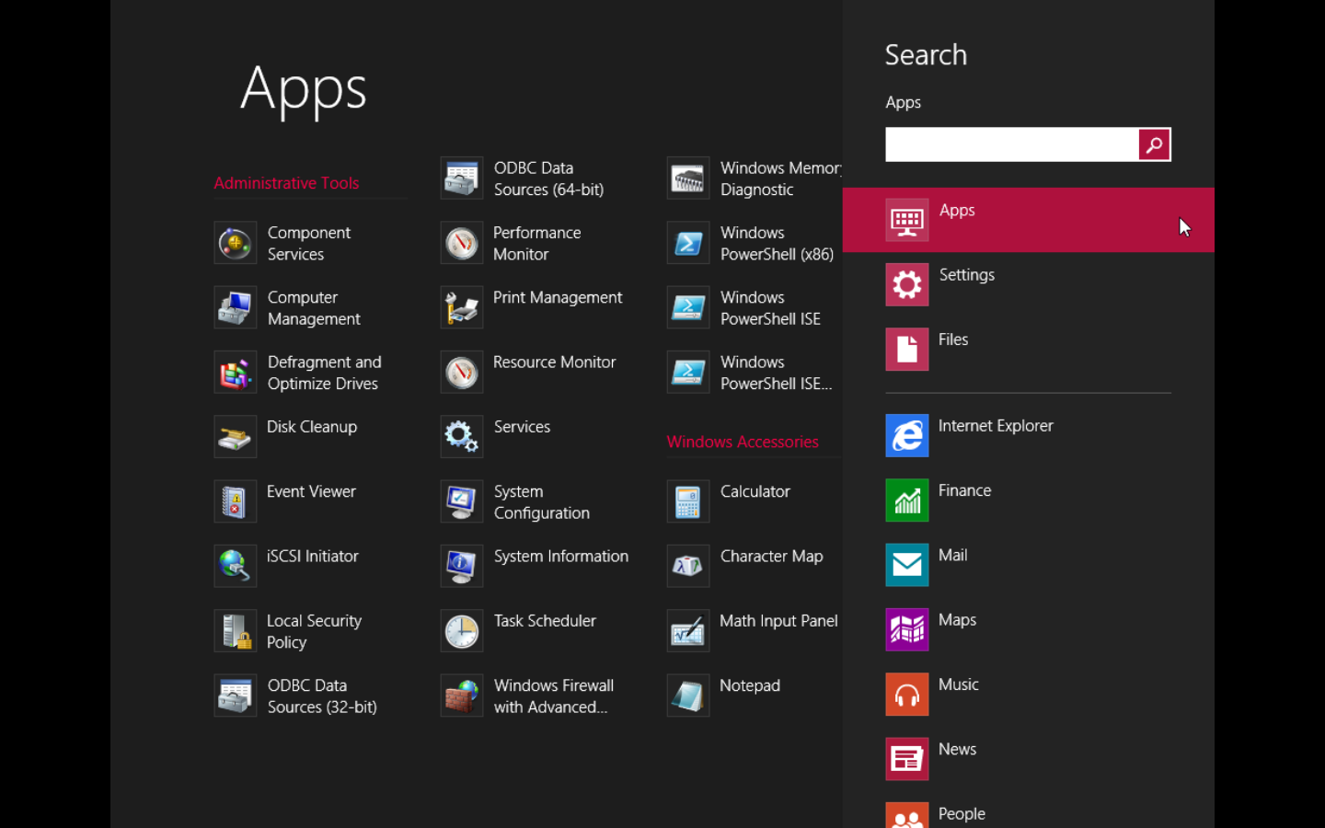Viewport: 1325px width, 828px height.
Task: Open System Information icon
Action: (462, 566)
